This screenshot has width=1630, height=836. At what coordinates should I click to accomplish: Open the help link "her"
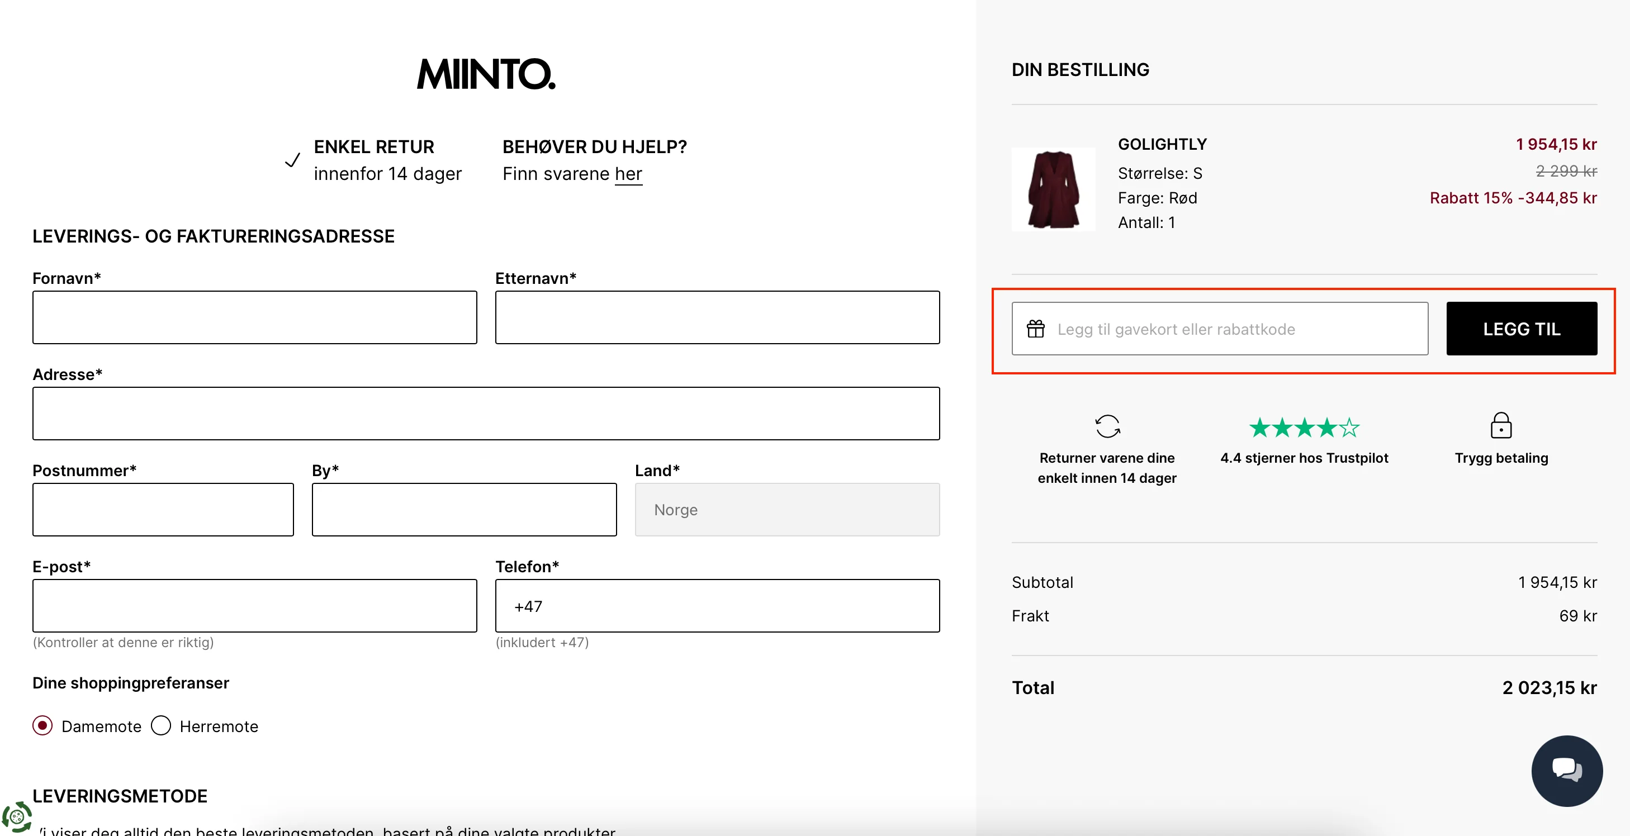tap(628, 174)
